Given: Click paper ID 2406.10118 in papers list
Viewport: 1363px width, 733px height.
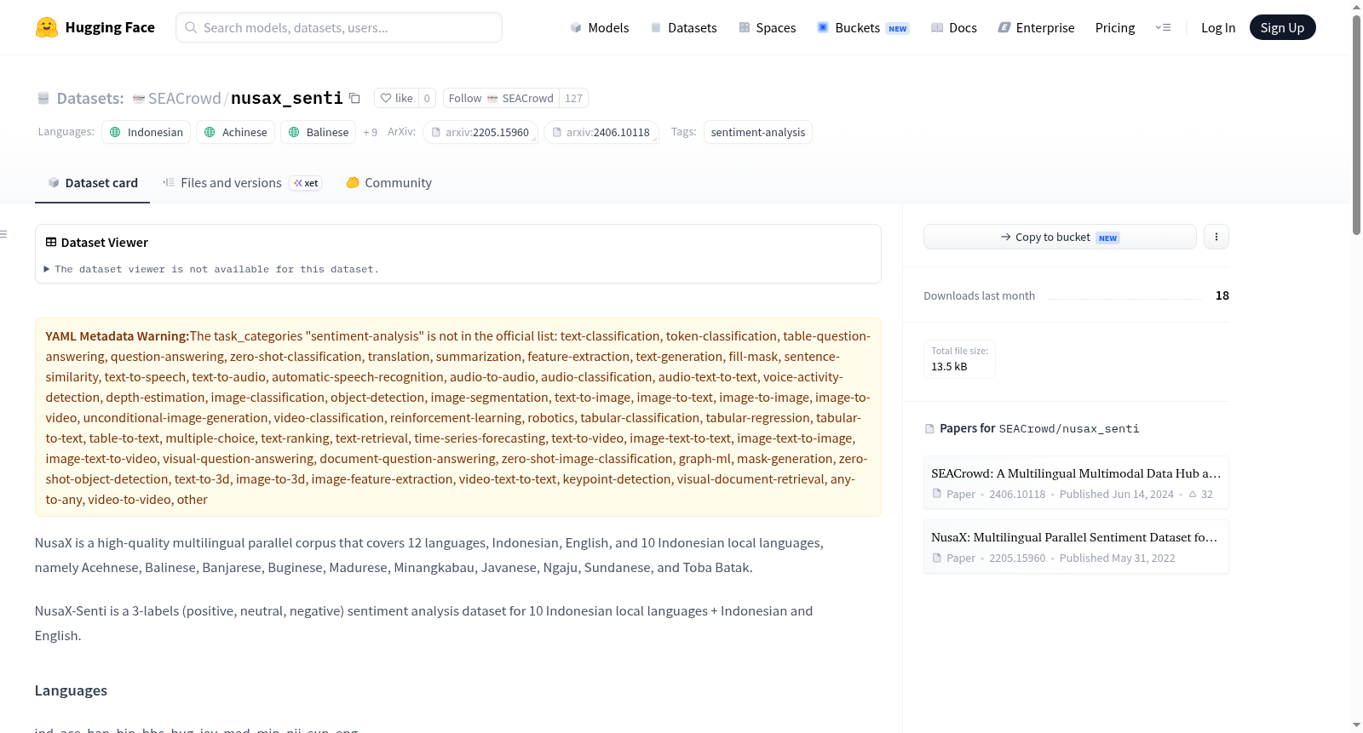Looking at the screenshot, I should [x=1017, y=495].
